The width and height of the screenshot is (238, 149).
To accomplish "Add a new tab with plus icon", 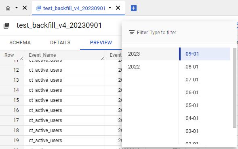I will pyautogui.click(x=134, y=8).
